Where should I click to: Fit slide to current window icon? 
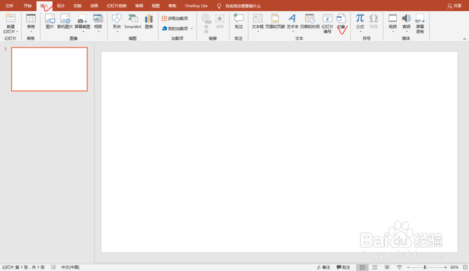click(x=465, y=267)
